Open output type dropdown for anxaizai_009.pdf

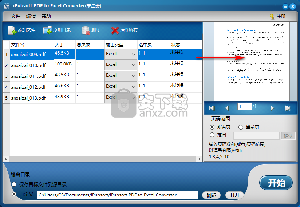(121, 54)
